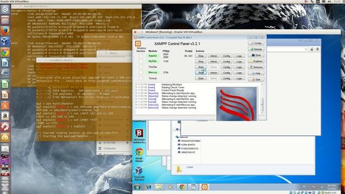Screen dimensions: 345x194
Task: Toggle Apache service checkbox
Action: pyautogui.click(x=141, y=56)
